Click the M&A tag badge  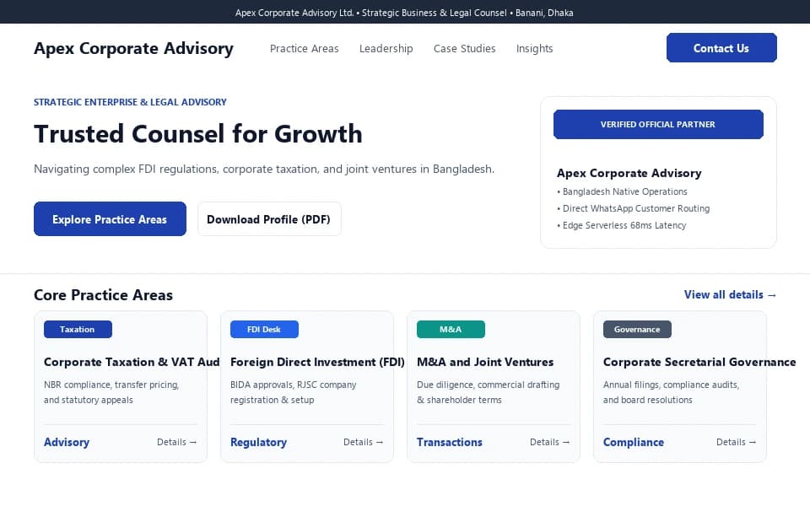click(x=451, y=330)
